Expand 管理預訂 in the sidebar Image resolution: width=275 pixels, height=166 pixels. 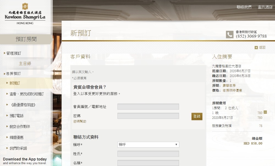coord(13,53)
